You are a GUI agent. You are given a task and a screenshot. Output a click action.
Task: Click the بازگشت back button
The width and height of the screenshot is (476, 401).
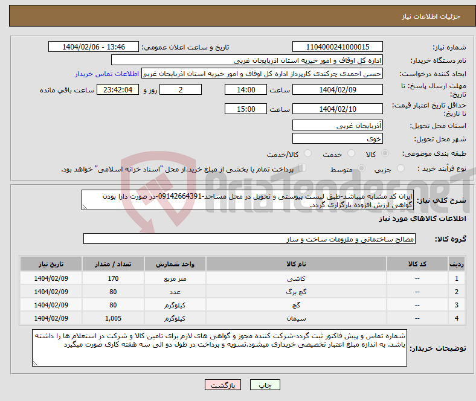[x=223, y=385]
